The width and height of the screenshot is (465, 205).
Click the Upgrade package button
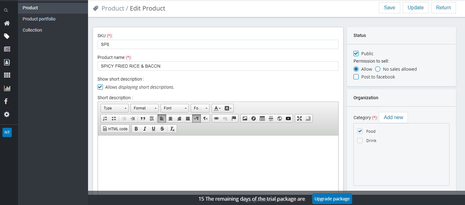(x=332, y=199)
